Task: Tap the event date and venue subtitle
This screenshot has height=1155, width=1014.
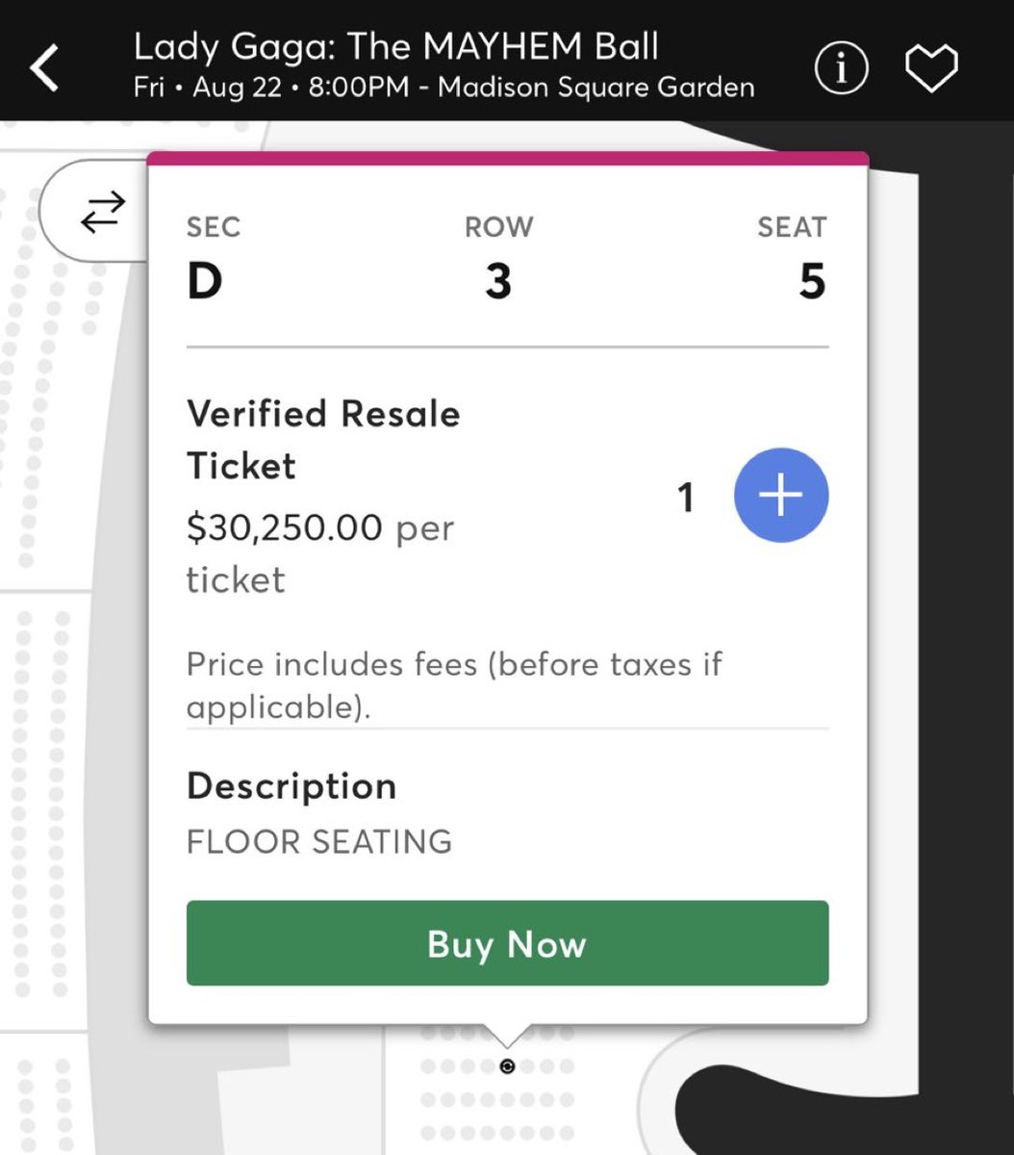Action: [444, 88]
